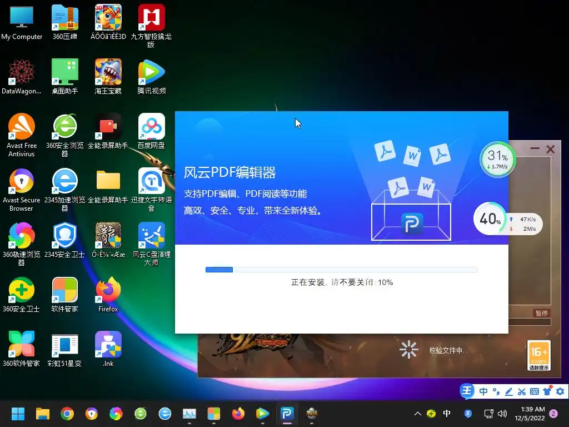
Task: Click the IME logo button
Action: [467, 391]
